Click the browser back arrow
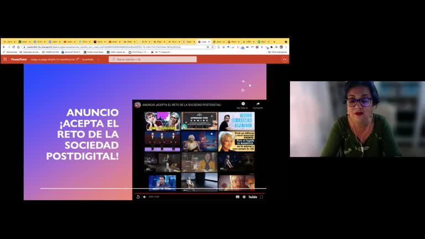The height and width of the screenshot is (239, 425). click(4, 47)
